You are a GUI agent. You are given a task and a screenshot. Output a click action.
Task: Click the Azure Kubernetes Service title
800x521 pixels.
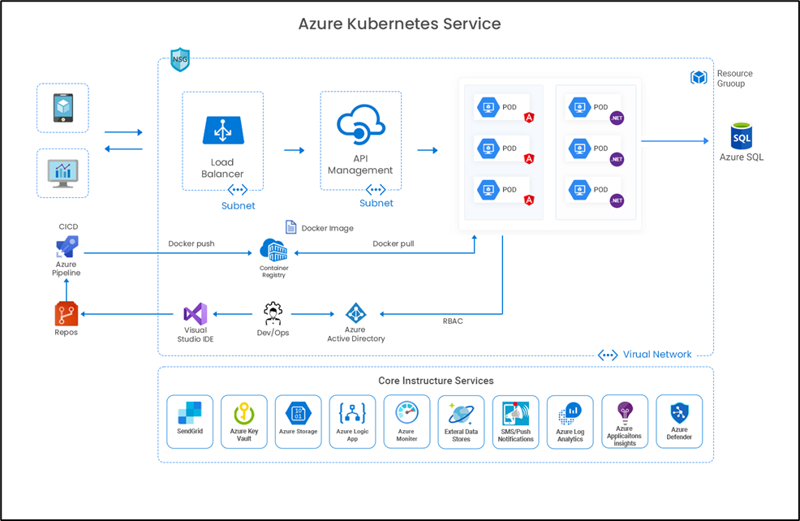pyautogui.click(x=399, y=24)
